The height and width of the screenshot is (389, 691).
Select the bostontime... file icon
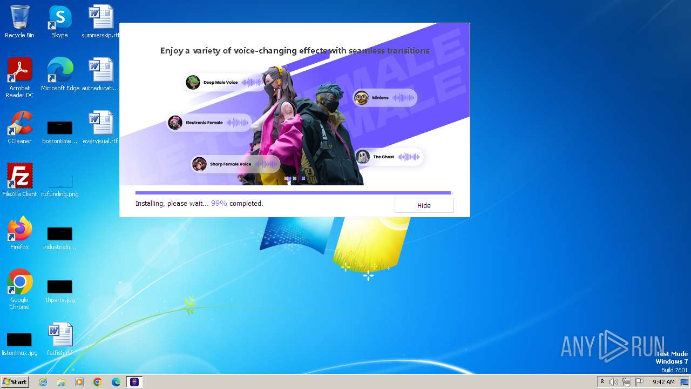[x=60, y=132]
